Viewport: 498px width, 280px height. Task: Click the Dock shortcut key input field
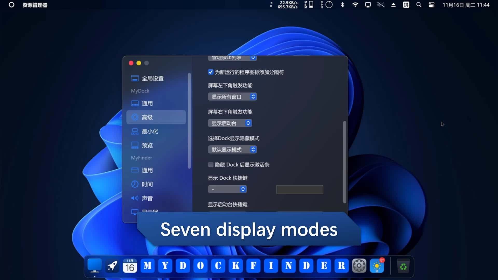pyautogui.click(x=300, y=190)
